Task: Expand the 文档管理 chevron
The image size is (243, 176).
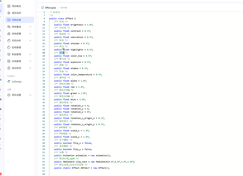Action: point(30,61)
